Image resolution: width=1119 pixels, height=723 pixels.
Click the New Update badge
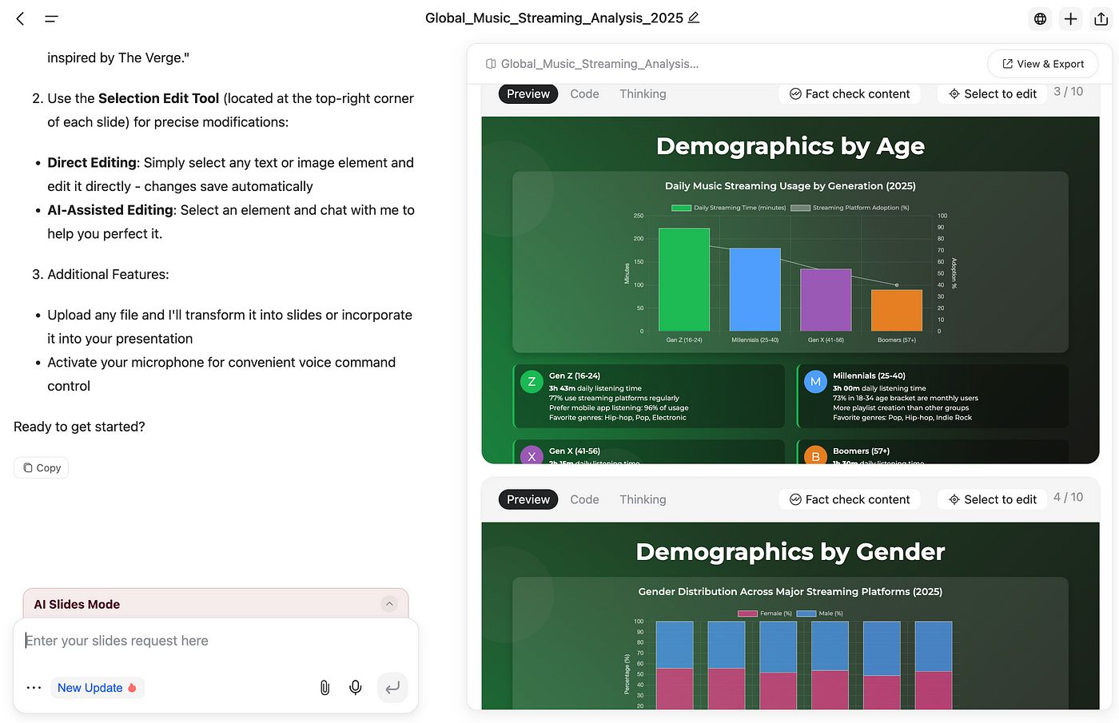point(98,688)
